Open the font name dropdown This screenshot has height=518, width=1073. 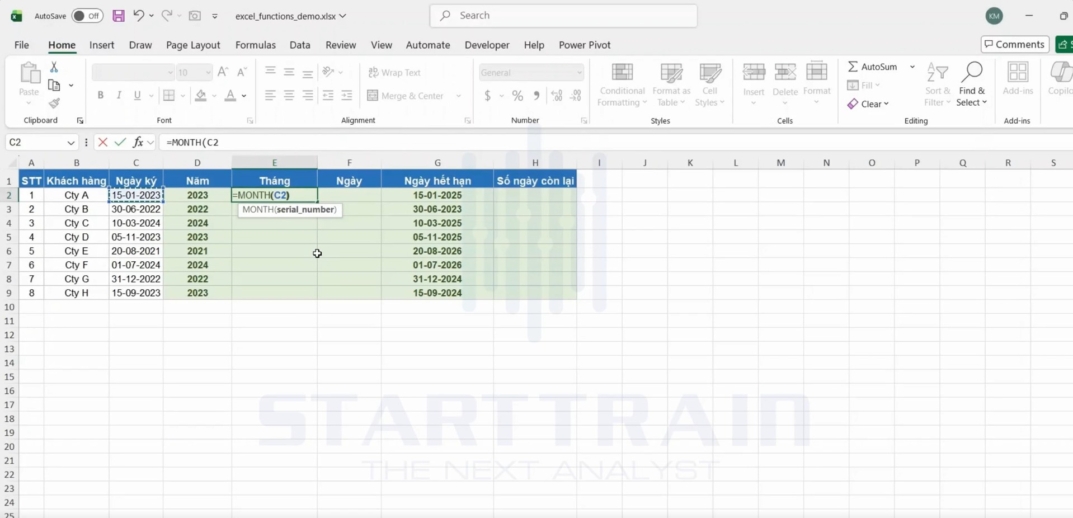tap(170, 73)
